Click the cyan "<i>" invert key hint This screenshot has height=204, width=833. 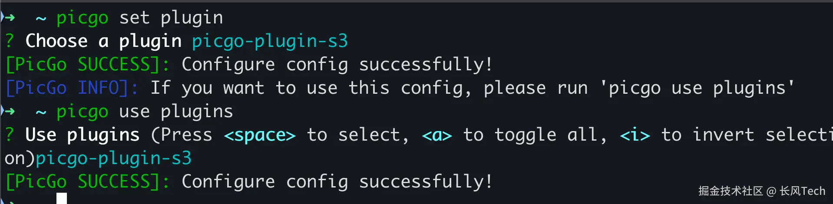(x=635, y=135)
